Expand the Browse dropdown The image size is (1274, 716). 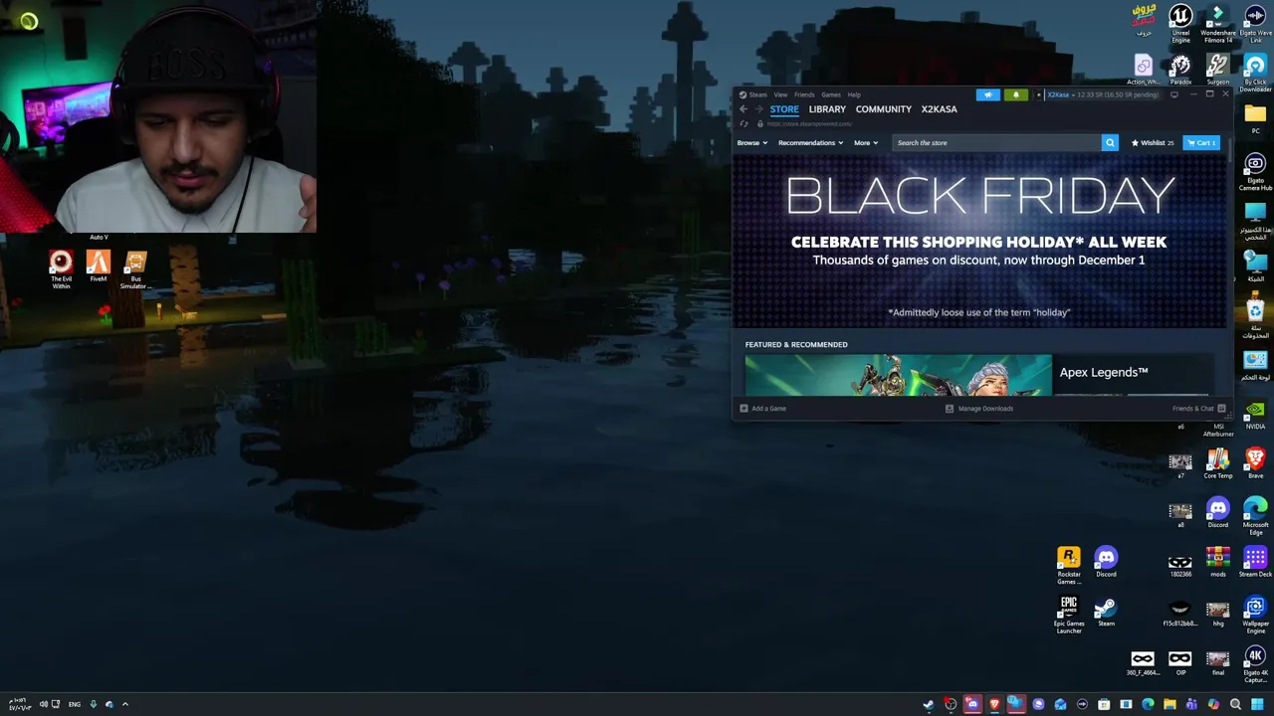(751, 142)
